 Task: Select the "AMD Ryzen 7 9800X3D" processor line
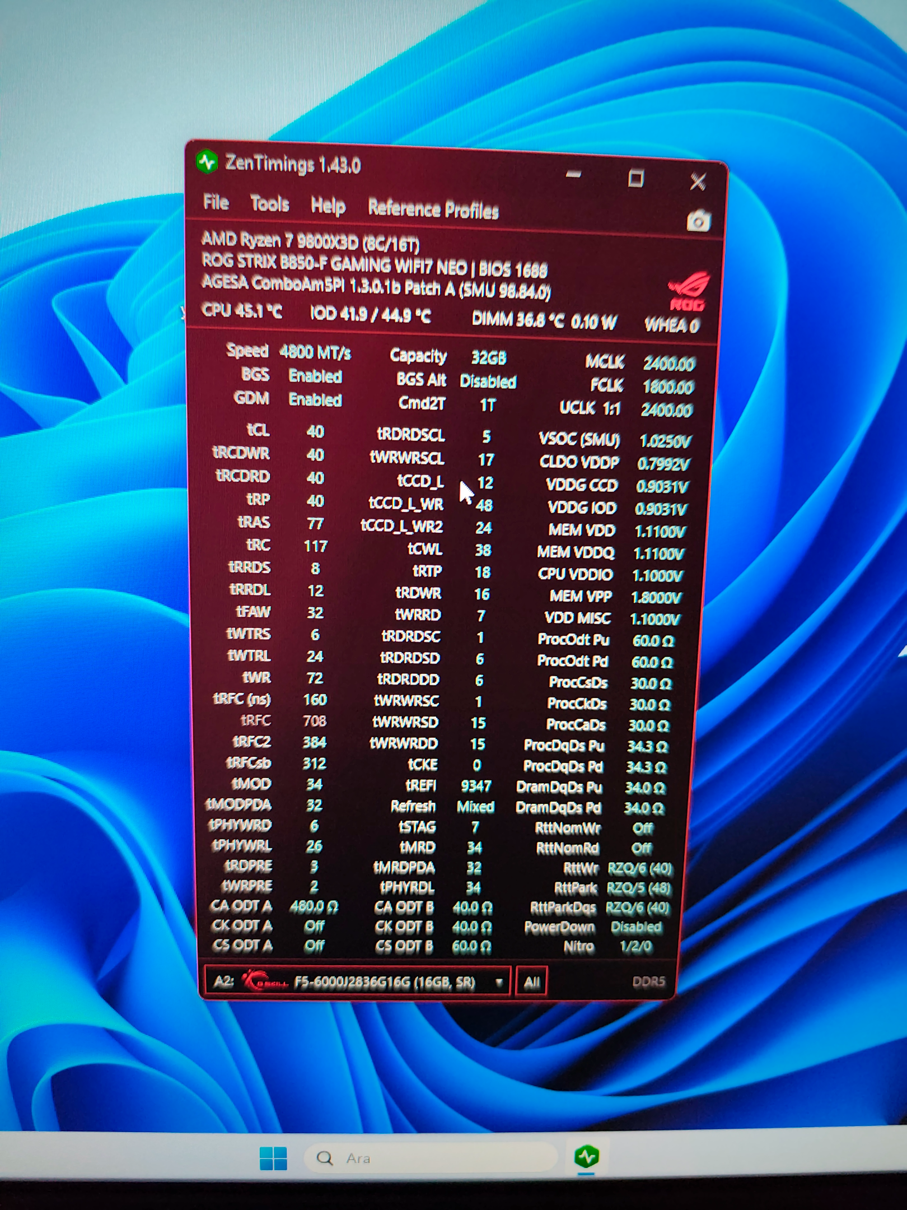(310, 242)
